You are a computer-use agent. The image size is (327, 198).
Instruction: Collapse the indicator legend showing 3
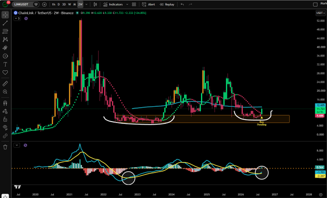coord(17,19)
